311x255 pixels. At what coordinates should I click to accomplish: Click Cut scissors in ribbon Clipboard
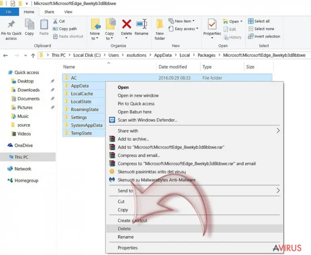59,21
